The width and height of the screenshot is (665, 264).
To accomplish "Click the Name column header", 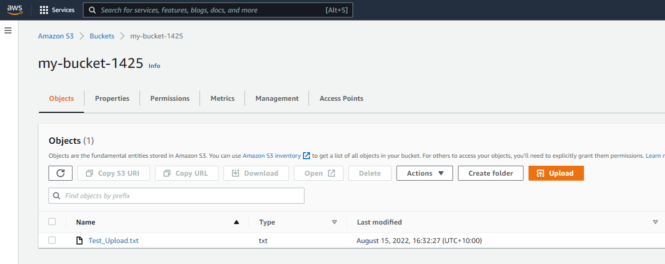I will click(x=85, y=222).
